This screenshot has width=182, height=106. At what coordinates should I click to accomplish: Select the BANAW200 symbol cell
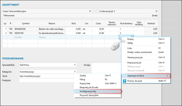[26, 29]
